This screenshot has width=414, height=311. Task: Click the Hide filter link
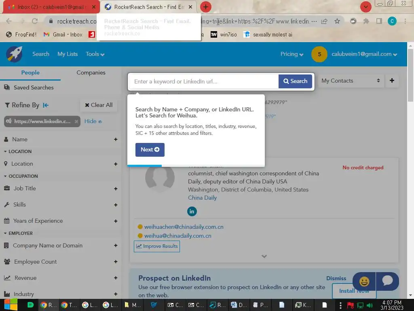coord(93,121)
